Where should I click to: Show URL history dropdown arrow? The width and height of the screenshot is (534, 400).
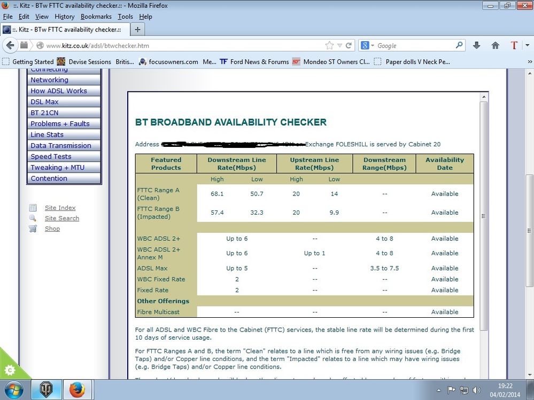339,45
